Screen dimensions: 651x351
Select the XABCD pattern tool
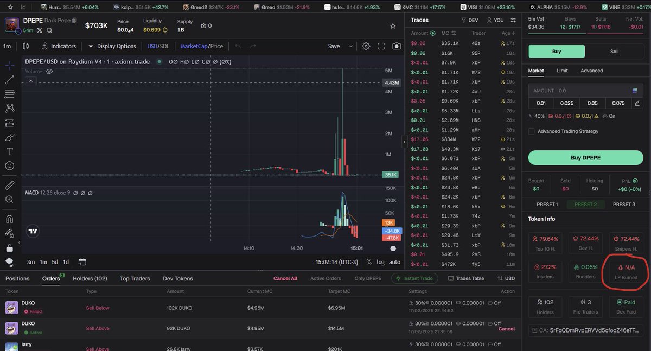click(9, 109)
